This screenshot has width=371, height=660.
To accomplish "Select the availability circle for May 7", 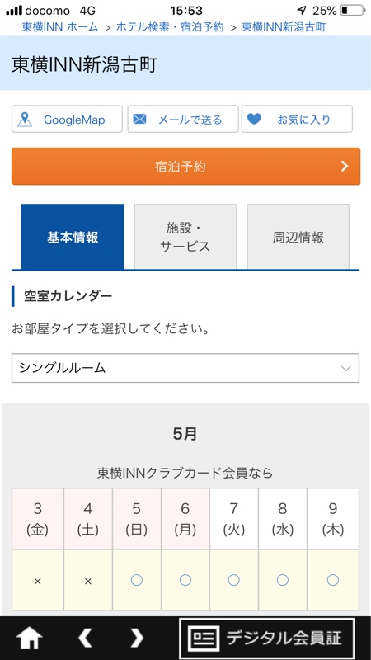I will [234, 580].
